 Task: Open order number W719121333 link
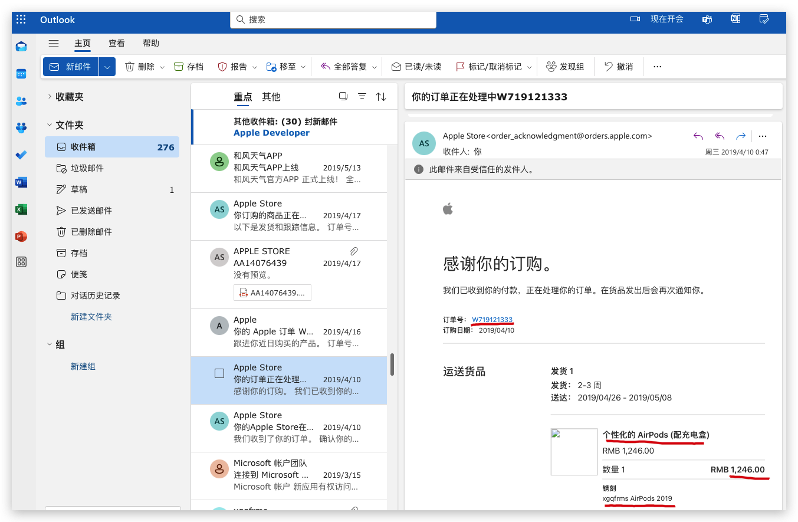tap(492, 320)
